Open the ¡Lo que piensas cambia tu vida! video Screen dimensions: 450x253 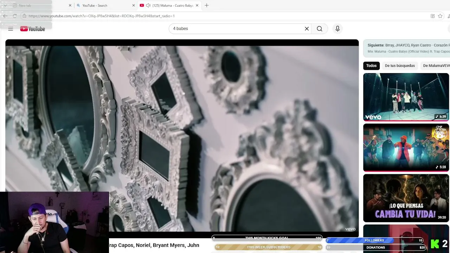pos(406,198)
